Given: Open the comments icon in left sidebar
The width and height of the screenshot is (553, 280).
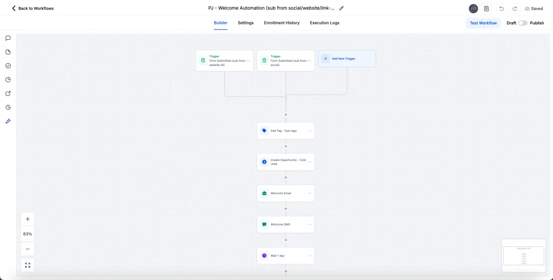Looking at the screenshot, I should pyautogui.click(x=8, y=38).
